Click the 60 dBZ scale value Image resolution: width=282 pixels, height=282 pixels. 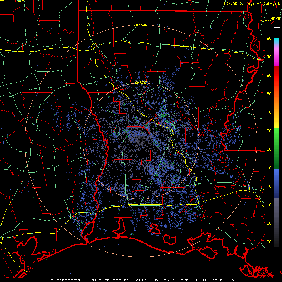point(269,75)
